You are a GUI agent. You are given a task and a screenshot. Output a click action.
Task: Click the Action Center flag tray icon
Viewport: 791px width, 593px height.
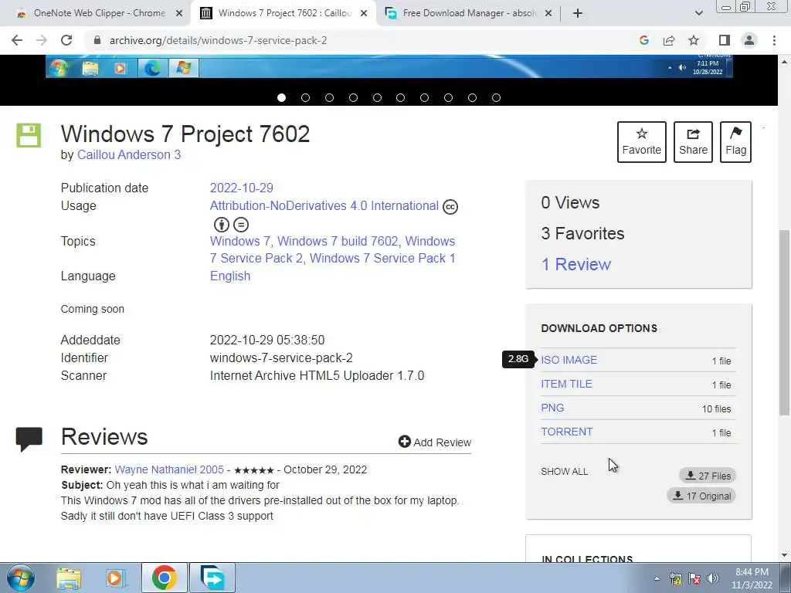click(694, 578)
